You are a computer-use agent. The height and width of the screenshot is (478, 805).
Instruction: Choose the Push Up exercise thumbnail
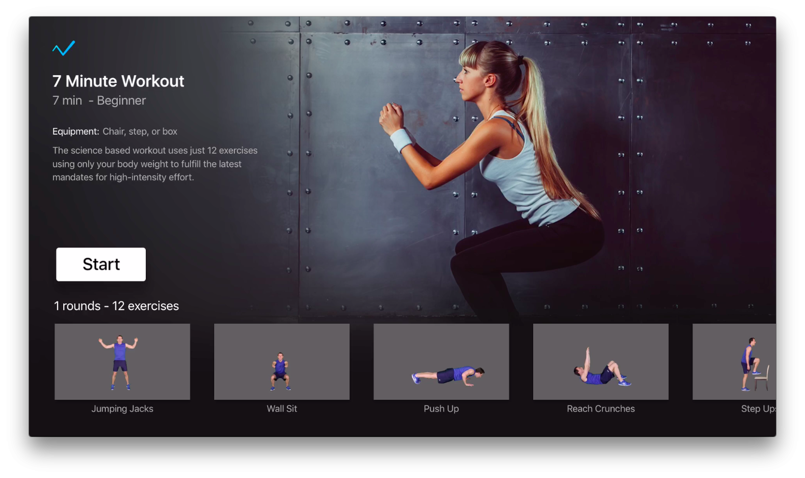441,361
